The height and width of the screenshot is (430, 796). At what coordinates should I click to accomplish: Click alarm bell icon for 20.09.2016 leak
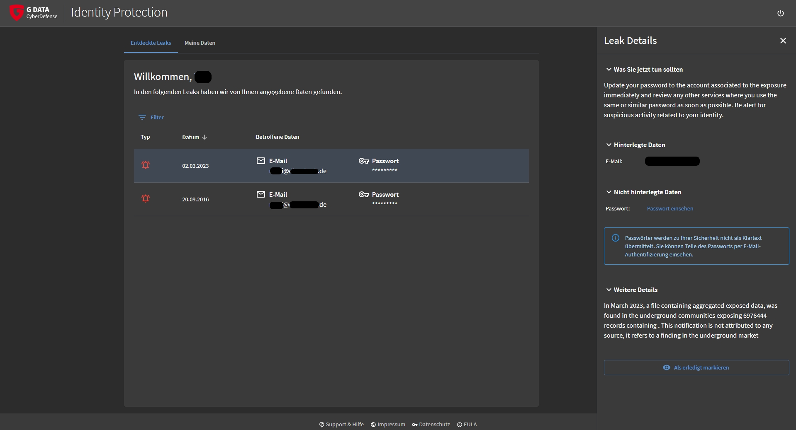tap(146, 198)
